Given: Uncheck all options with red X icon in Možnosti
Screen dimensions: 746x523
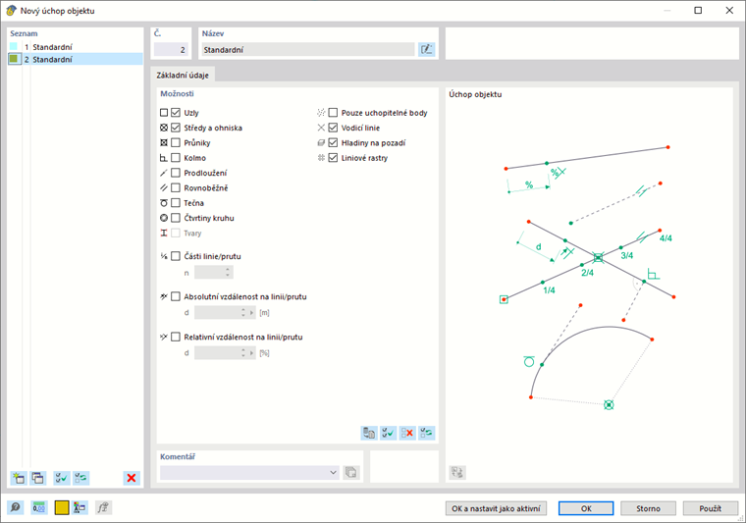Looking at the screenshot, I should 407,433.
